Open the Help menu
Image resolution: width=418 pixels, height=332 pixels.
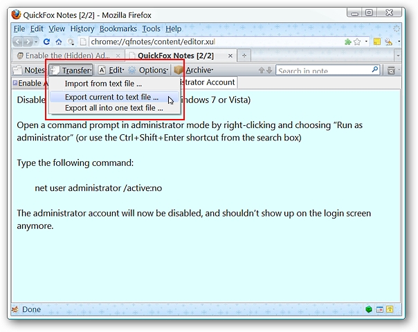click(173, 29)
